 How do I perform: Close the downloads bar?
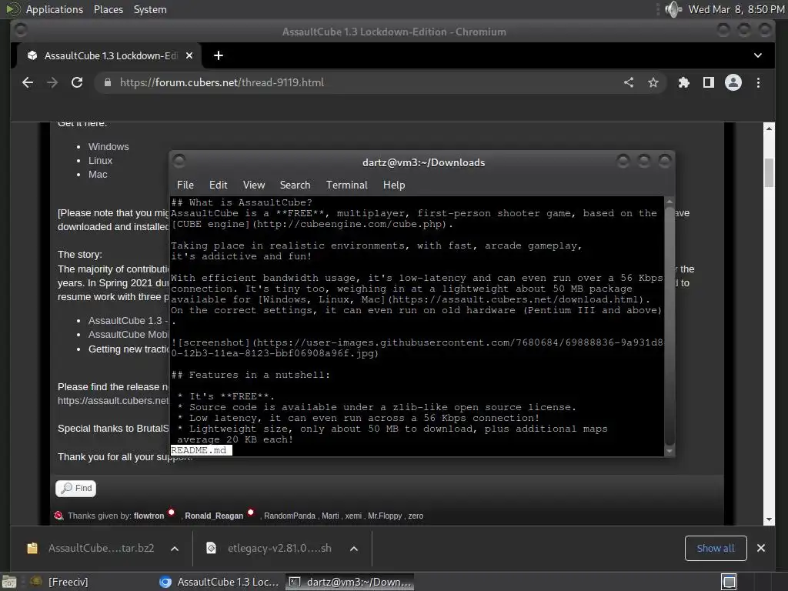click(x=761, y=548)
